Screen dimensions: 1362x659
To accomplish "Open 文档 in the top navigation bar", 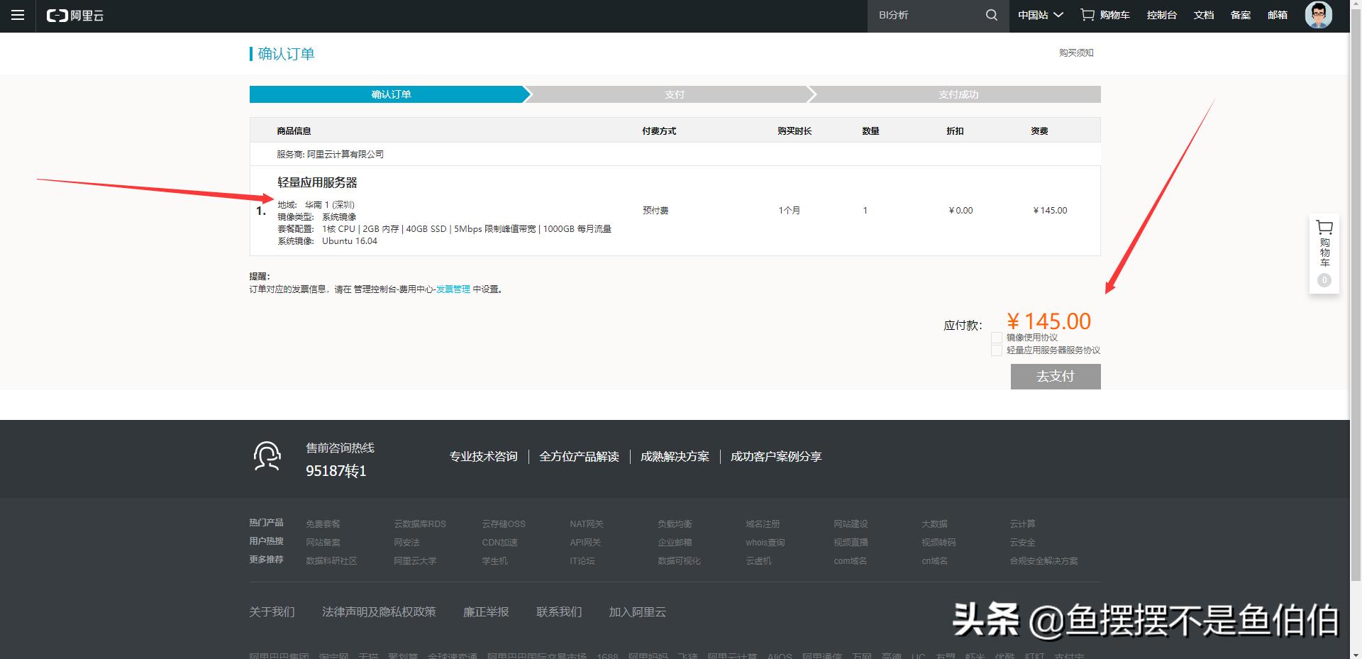I will click(1204, 14).
